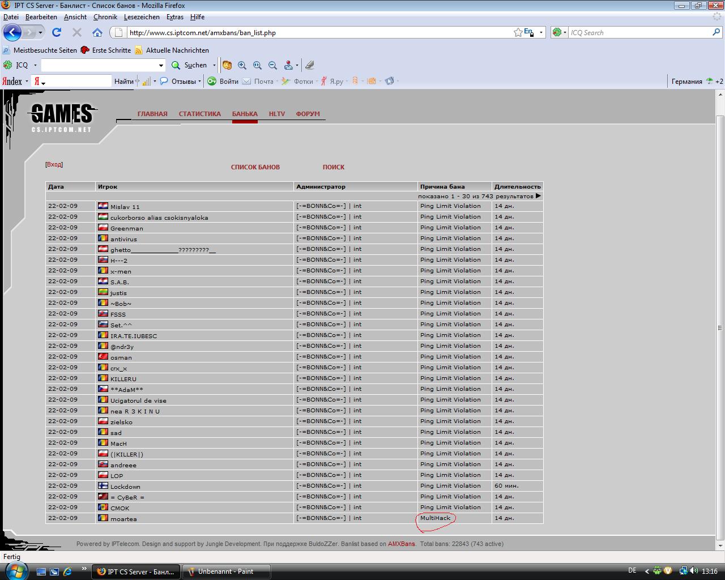Open the Ansicht menu
Screen dimensions: 725x580
coord(75,17)
